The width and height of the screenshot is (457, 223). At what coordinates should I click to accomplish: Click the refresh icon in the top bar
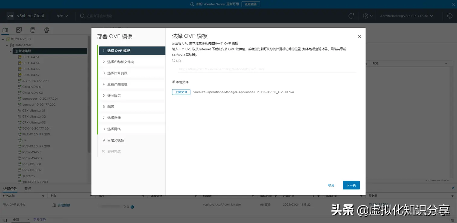tap(351, 16)
